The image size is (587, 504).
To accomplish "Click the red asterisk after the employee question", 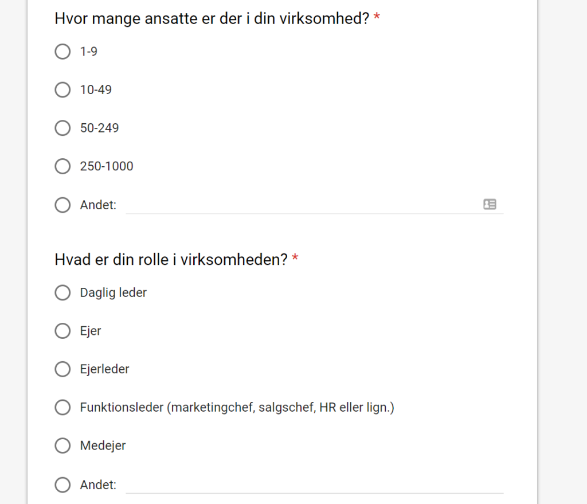I will (377, 18).
